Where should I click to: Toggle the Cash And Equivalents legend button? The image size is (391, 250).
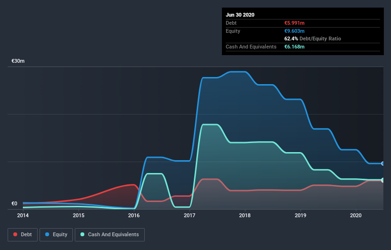click(110, 235)
